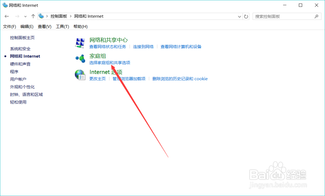Open the 查看(V) menu

pyautogui.click(x=44, y=26)
